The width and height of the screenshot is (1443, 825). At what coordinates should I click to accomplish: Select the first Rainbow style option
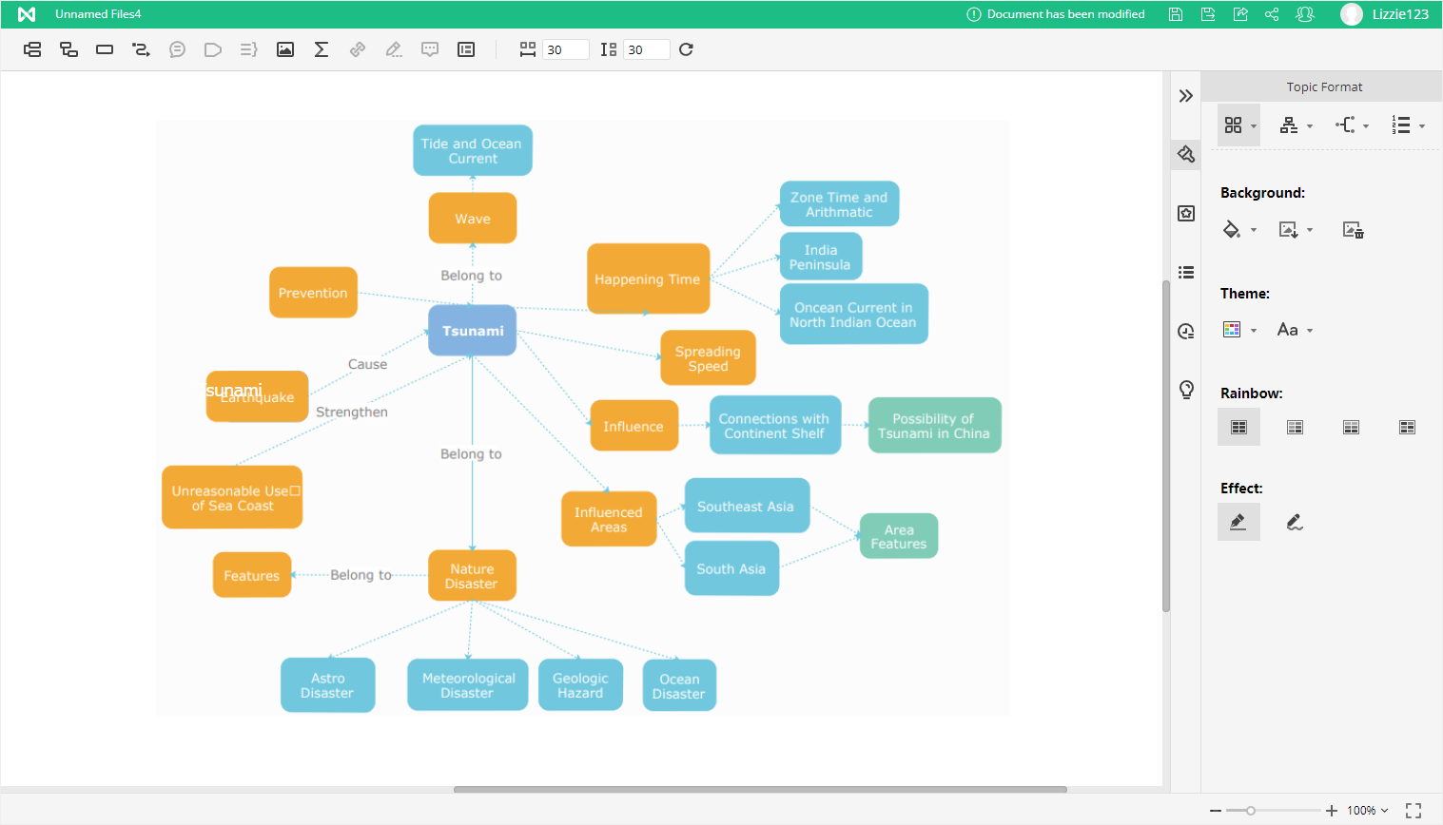tap(1238, 428)
